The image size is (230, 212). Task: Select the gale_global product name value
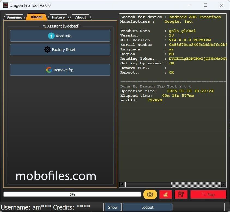tap(182, 31)
